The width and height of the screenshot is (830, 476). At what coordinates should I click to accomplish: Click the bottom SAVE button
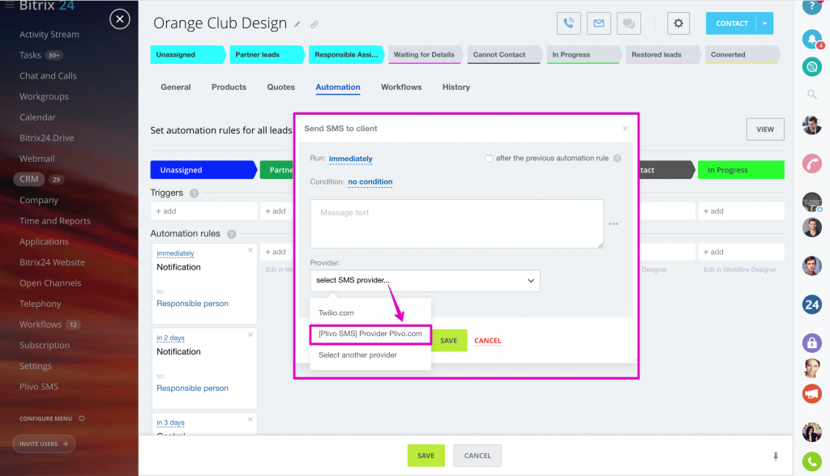pyautogui.click(x=426, y=456)
